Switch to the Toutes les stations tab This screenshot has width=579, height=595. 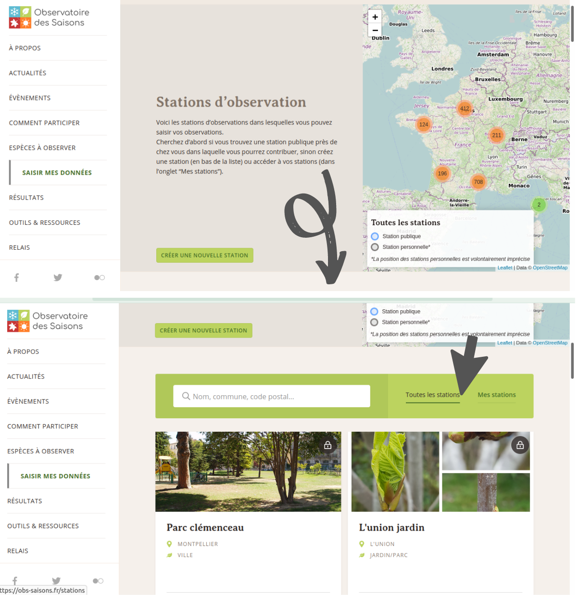tap(433, 395)
